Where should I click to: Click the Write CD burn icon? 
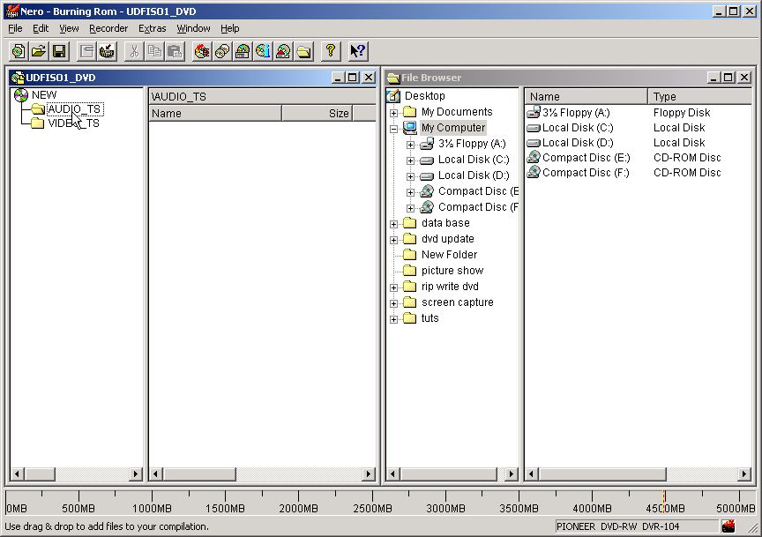202,51
